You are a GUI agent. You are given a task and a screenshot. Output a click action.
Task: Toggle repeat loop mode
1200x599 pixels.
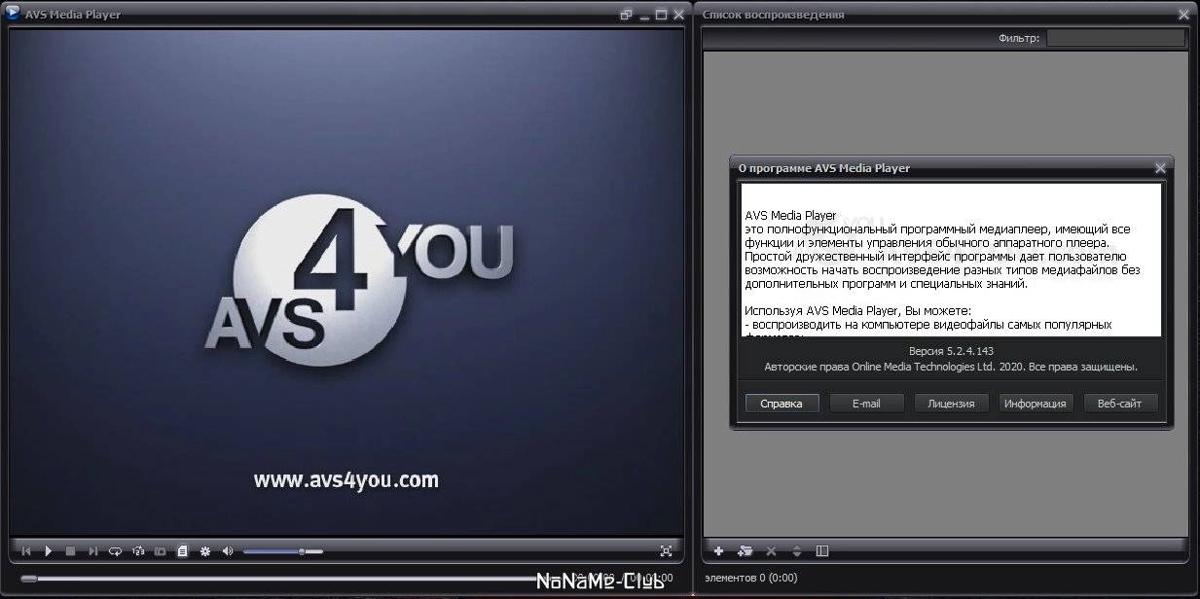coord(116,551)
